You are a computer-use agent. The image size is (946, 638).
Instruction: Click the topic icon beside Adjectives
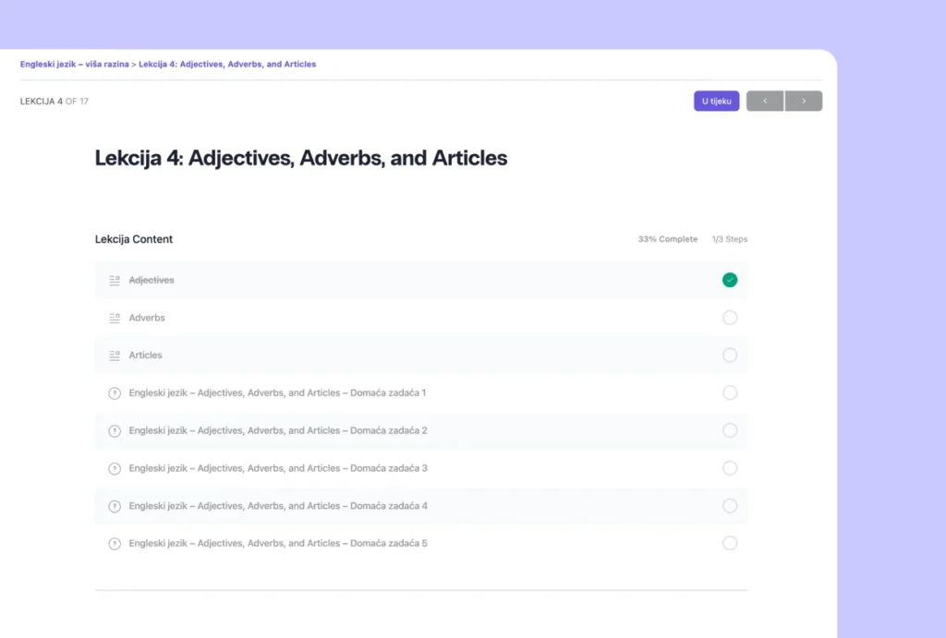pyautogui.click(x=115, y=280)
